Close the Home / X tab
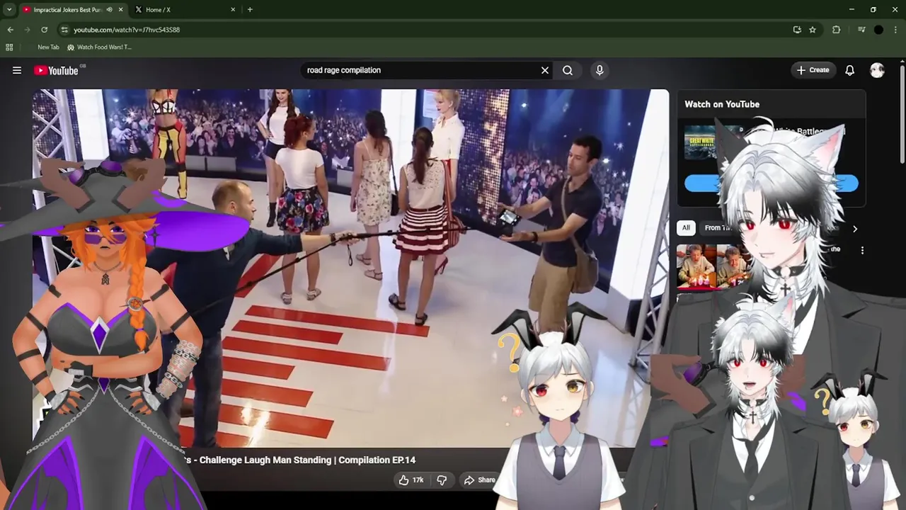The height and width of the screenshot is (510, 906). point(233,10)
